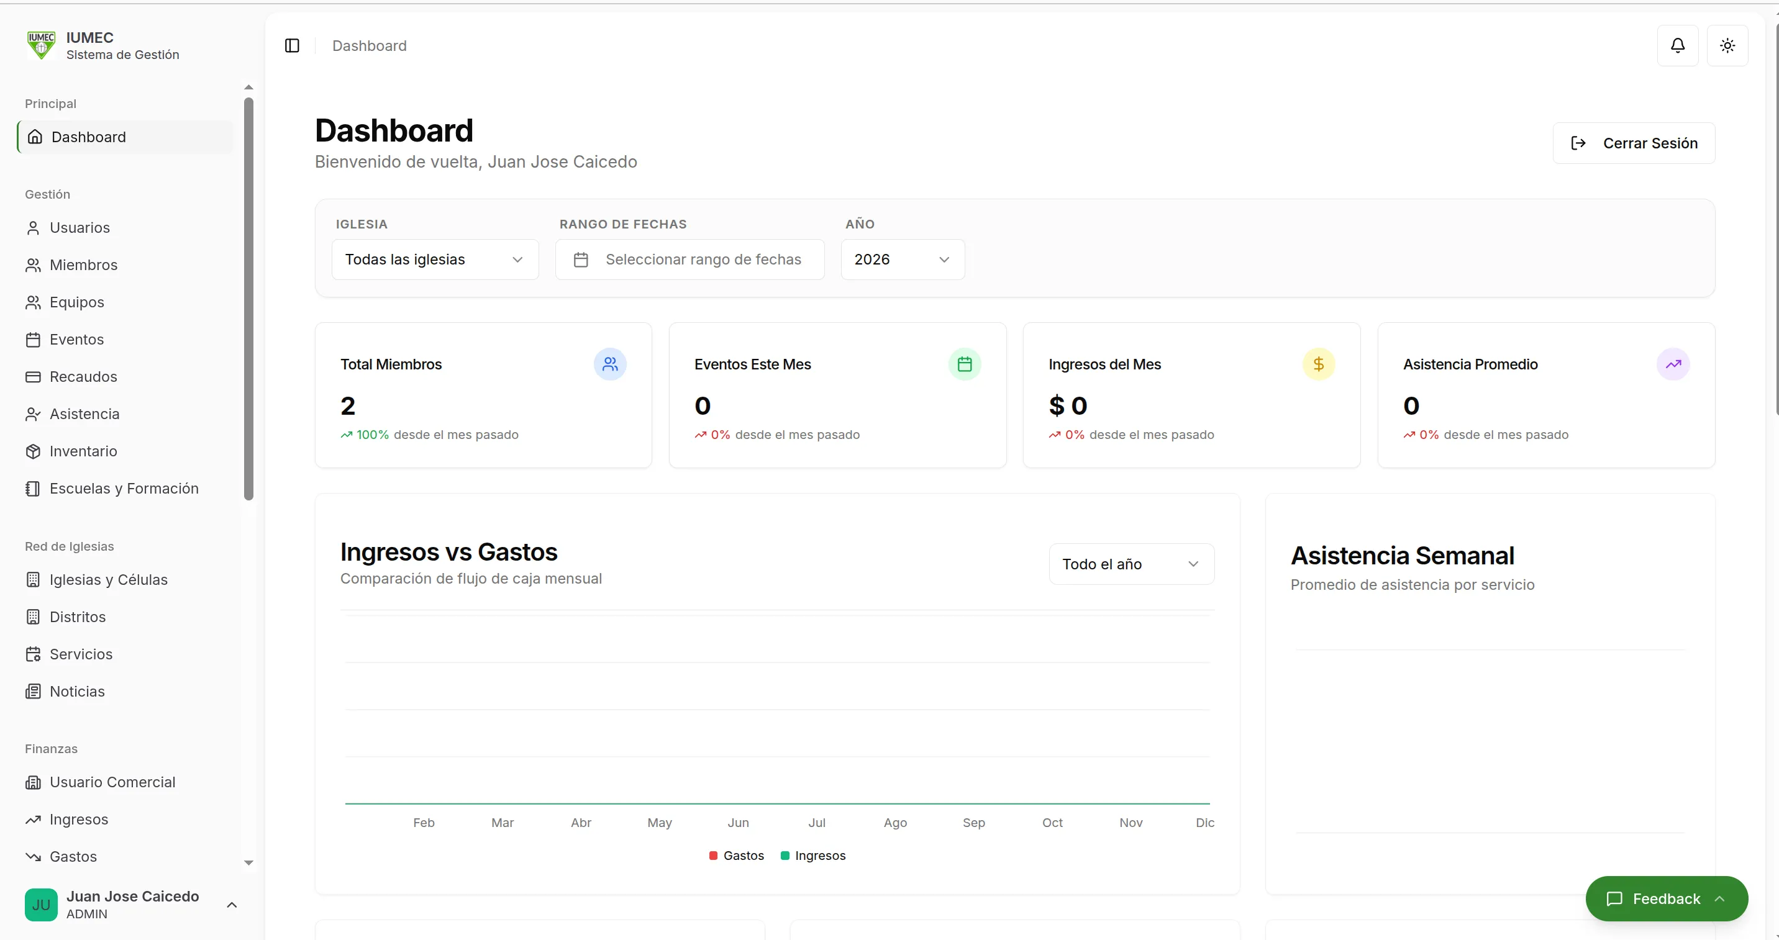Click sidebar scroll down arrow
This screenshot has width=1779, height=940.
click(248, 863)
